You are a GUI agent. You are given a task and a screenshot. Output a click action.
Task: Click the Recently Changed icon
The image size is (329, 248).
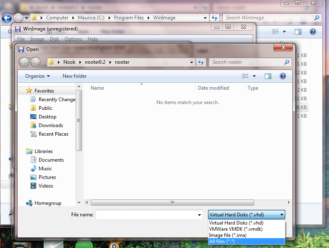33,99
